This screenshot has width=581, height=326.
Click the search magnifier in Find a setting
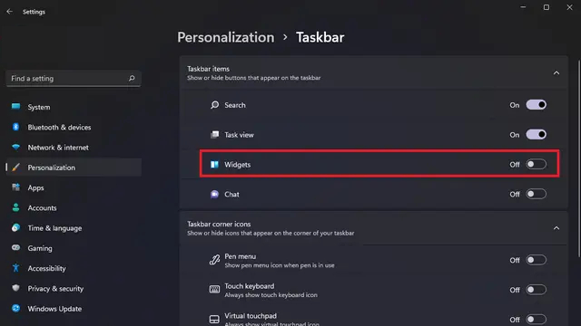point(132,78)
